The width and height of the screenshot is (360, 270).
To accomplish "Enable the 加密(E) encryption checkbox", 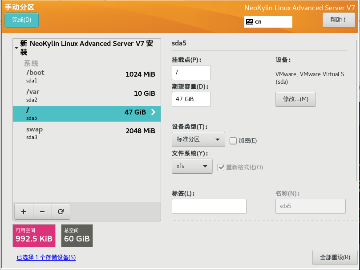I will [233, 141].
